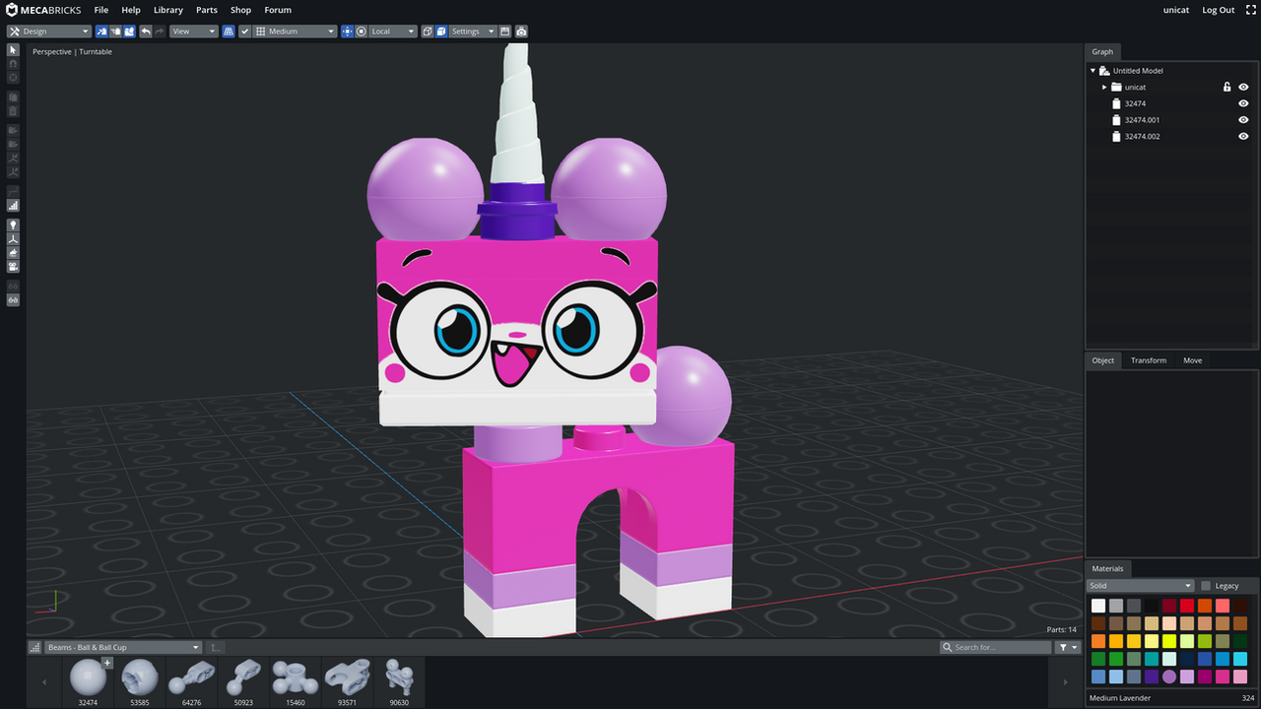Click the filter funnel button beside search
This screenshot has height=709, width=1261.
tap(1068, 647)
